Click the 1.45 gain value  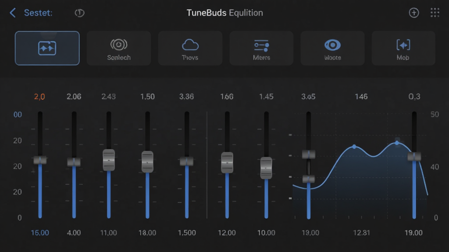click(x=266, y=97)
